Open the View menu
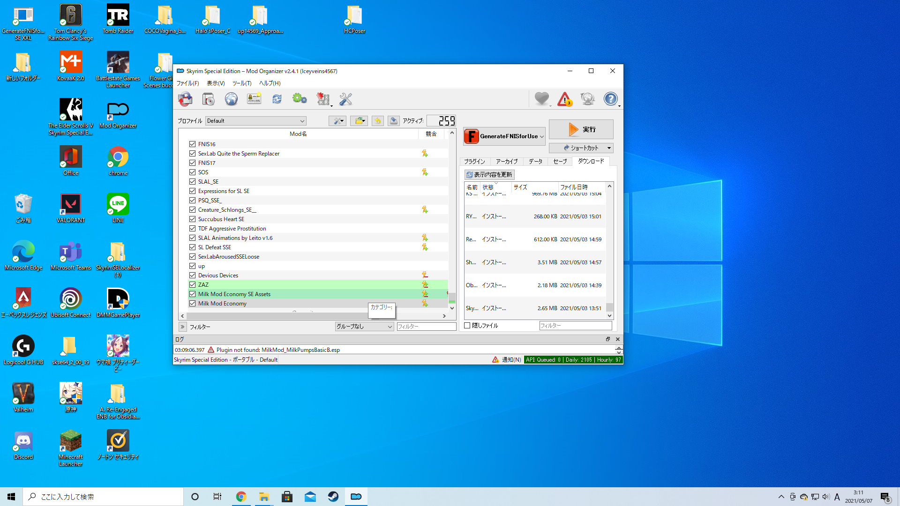The image size is (900, 506). tap(216, 83)
